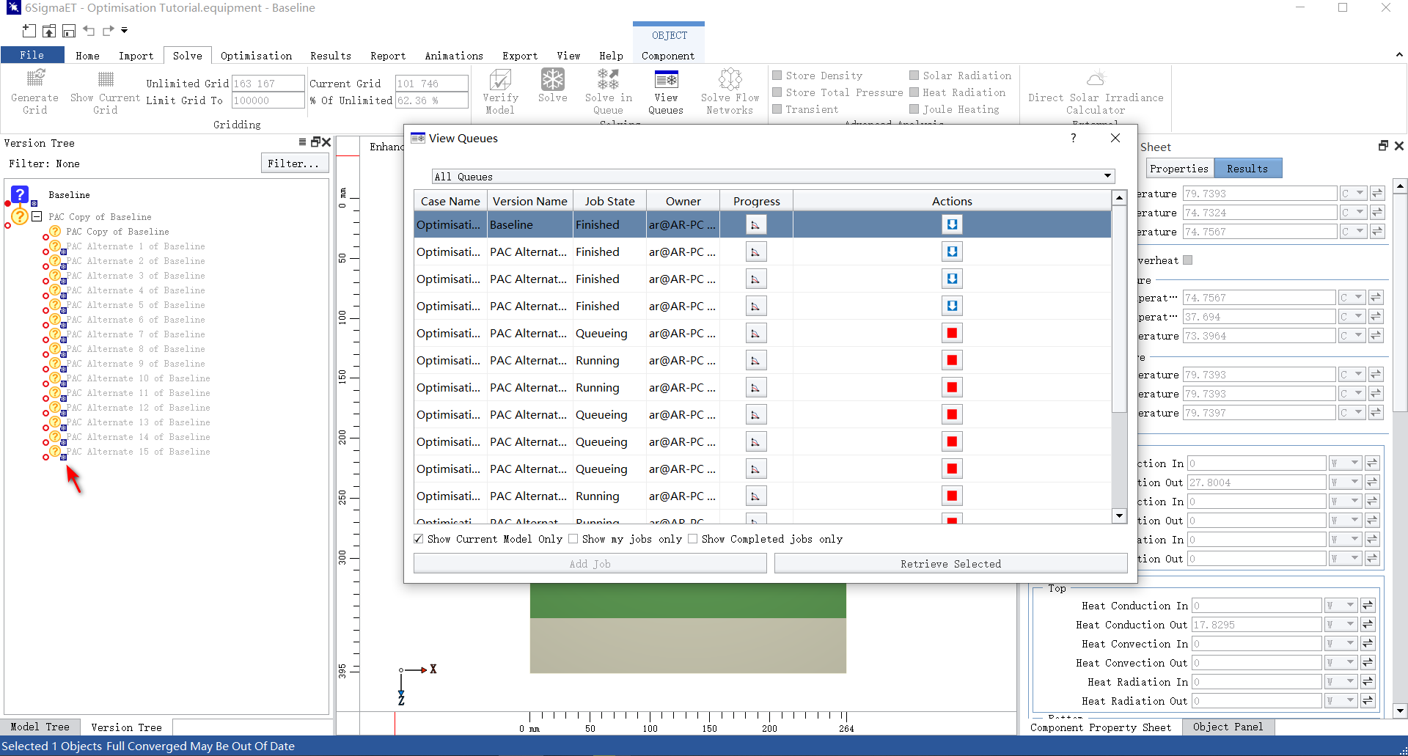Image resolution: width=1408 pixels, height=756 pixels.
Task: Click the Generate Grid icon
Action: click(34, 79)
